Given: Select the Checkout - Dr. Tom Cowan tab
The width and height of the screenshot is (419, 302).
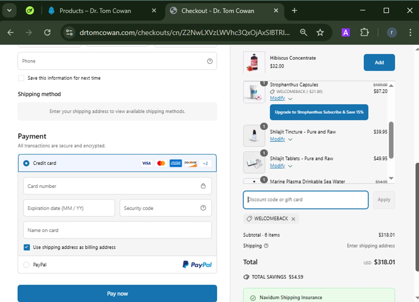Looking at the screenshot, I should [x=218, y=11].
